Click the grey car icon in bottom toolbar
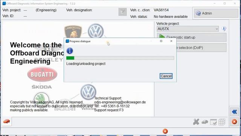This screenshot has height=136, width=241. [205, 122]
